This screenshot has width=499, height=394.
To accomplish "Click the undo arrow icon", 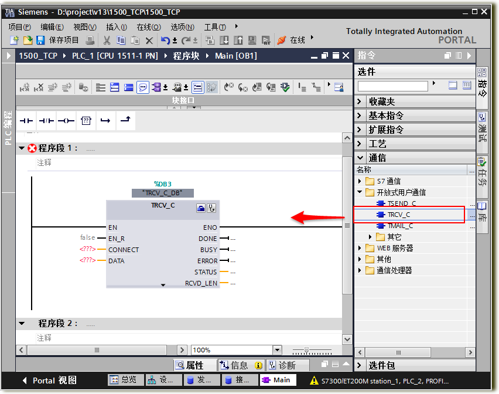I will 165,40.
